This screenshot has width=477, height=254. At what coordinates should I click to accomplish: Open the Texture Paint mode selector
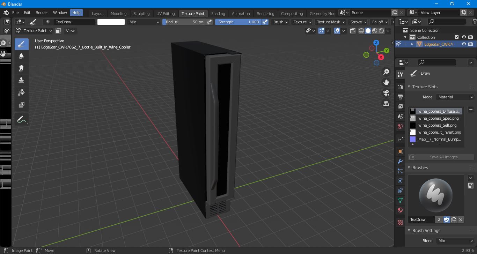tap(34, 31)
